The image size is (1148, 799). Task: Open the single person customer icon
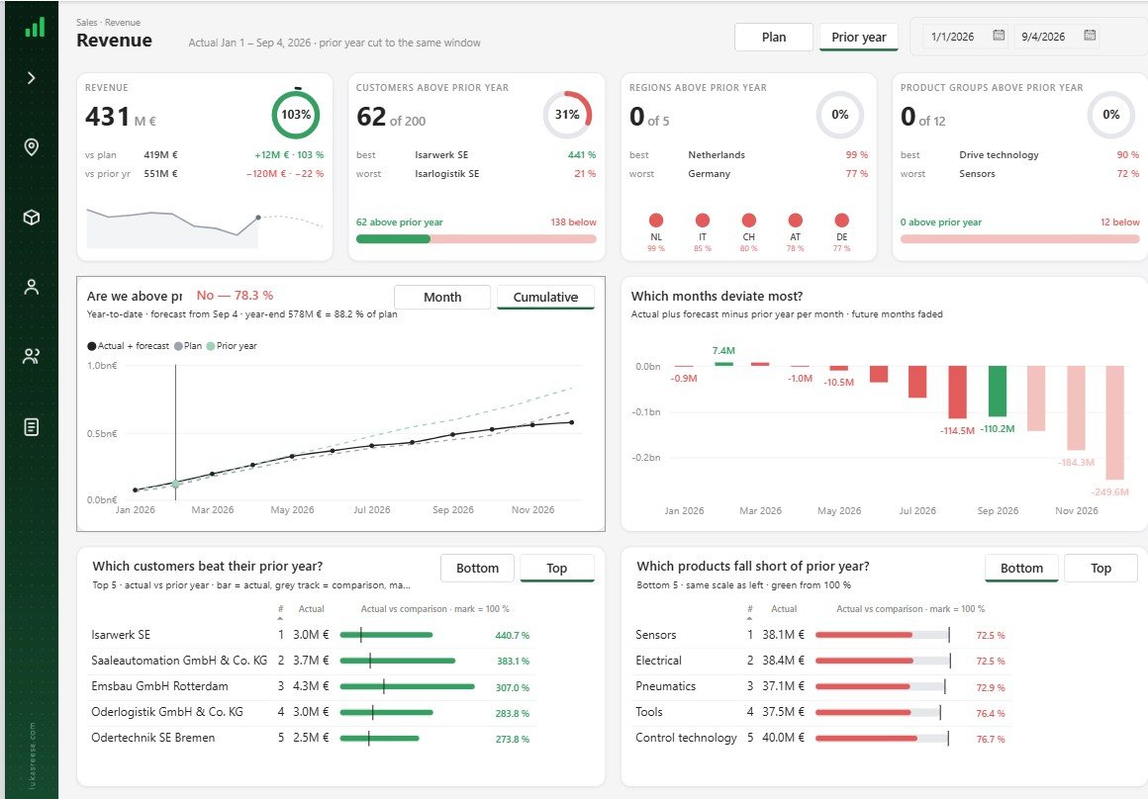click(31, 287)
